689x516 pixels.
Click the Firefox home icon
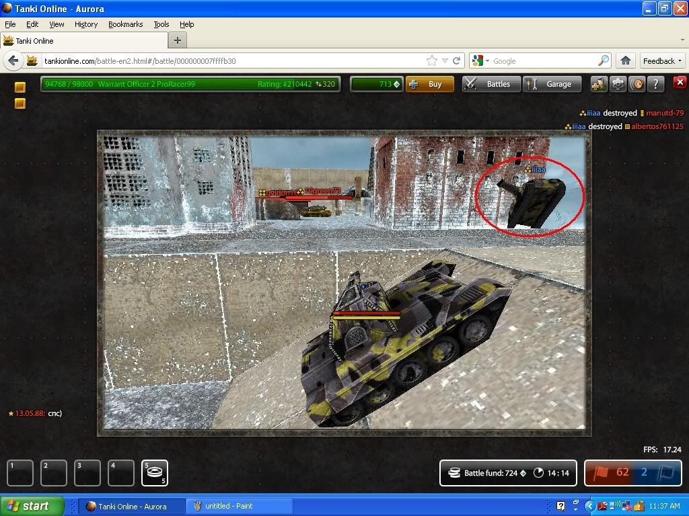626,60
